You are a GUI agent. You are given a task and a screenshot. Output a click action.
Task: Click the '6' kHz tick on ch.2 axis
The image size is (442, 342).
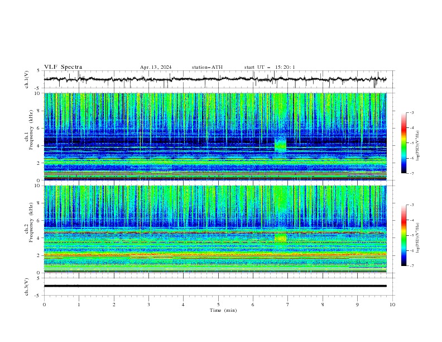pos(39,221)
